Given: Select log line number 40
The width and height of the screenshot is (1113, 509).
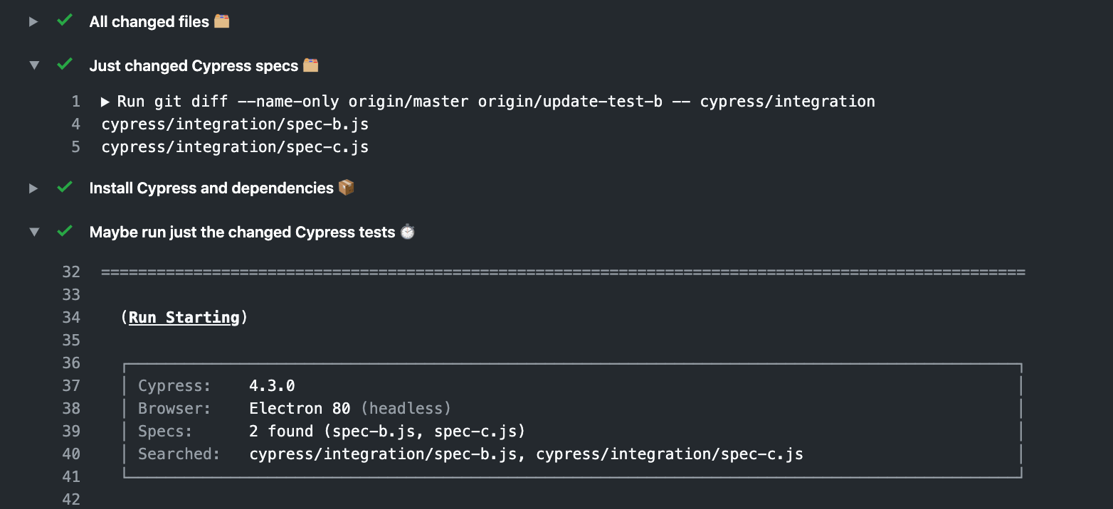Looking at the screenshot, I should (71, 454).
